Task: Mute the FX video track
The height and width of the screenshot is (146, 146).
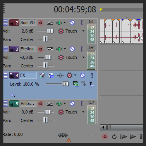Action: coord(82,76)
